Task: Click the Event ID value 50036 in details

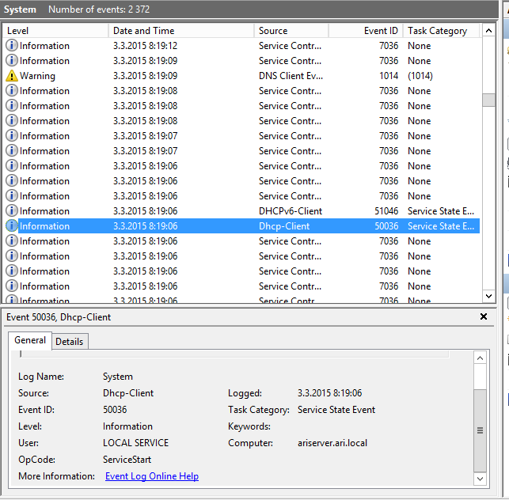Action: pyautogui.click(x=115, y=410)
